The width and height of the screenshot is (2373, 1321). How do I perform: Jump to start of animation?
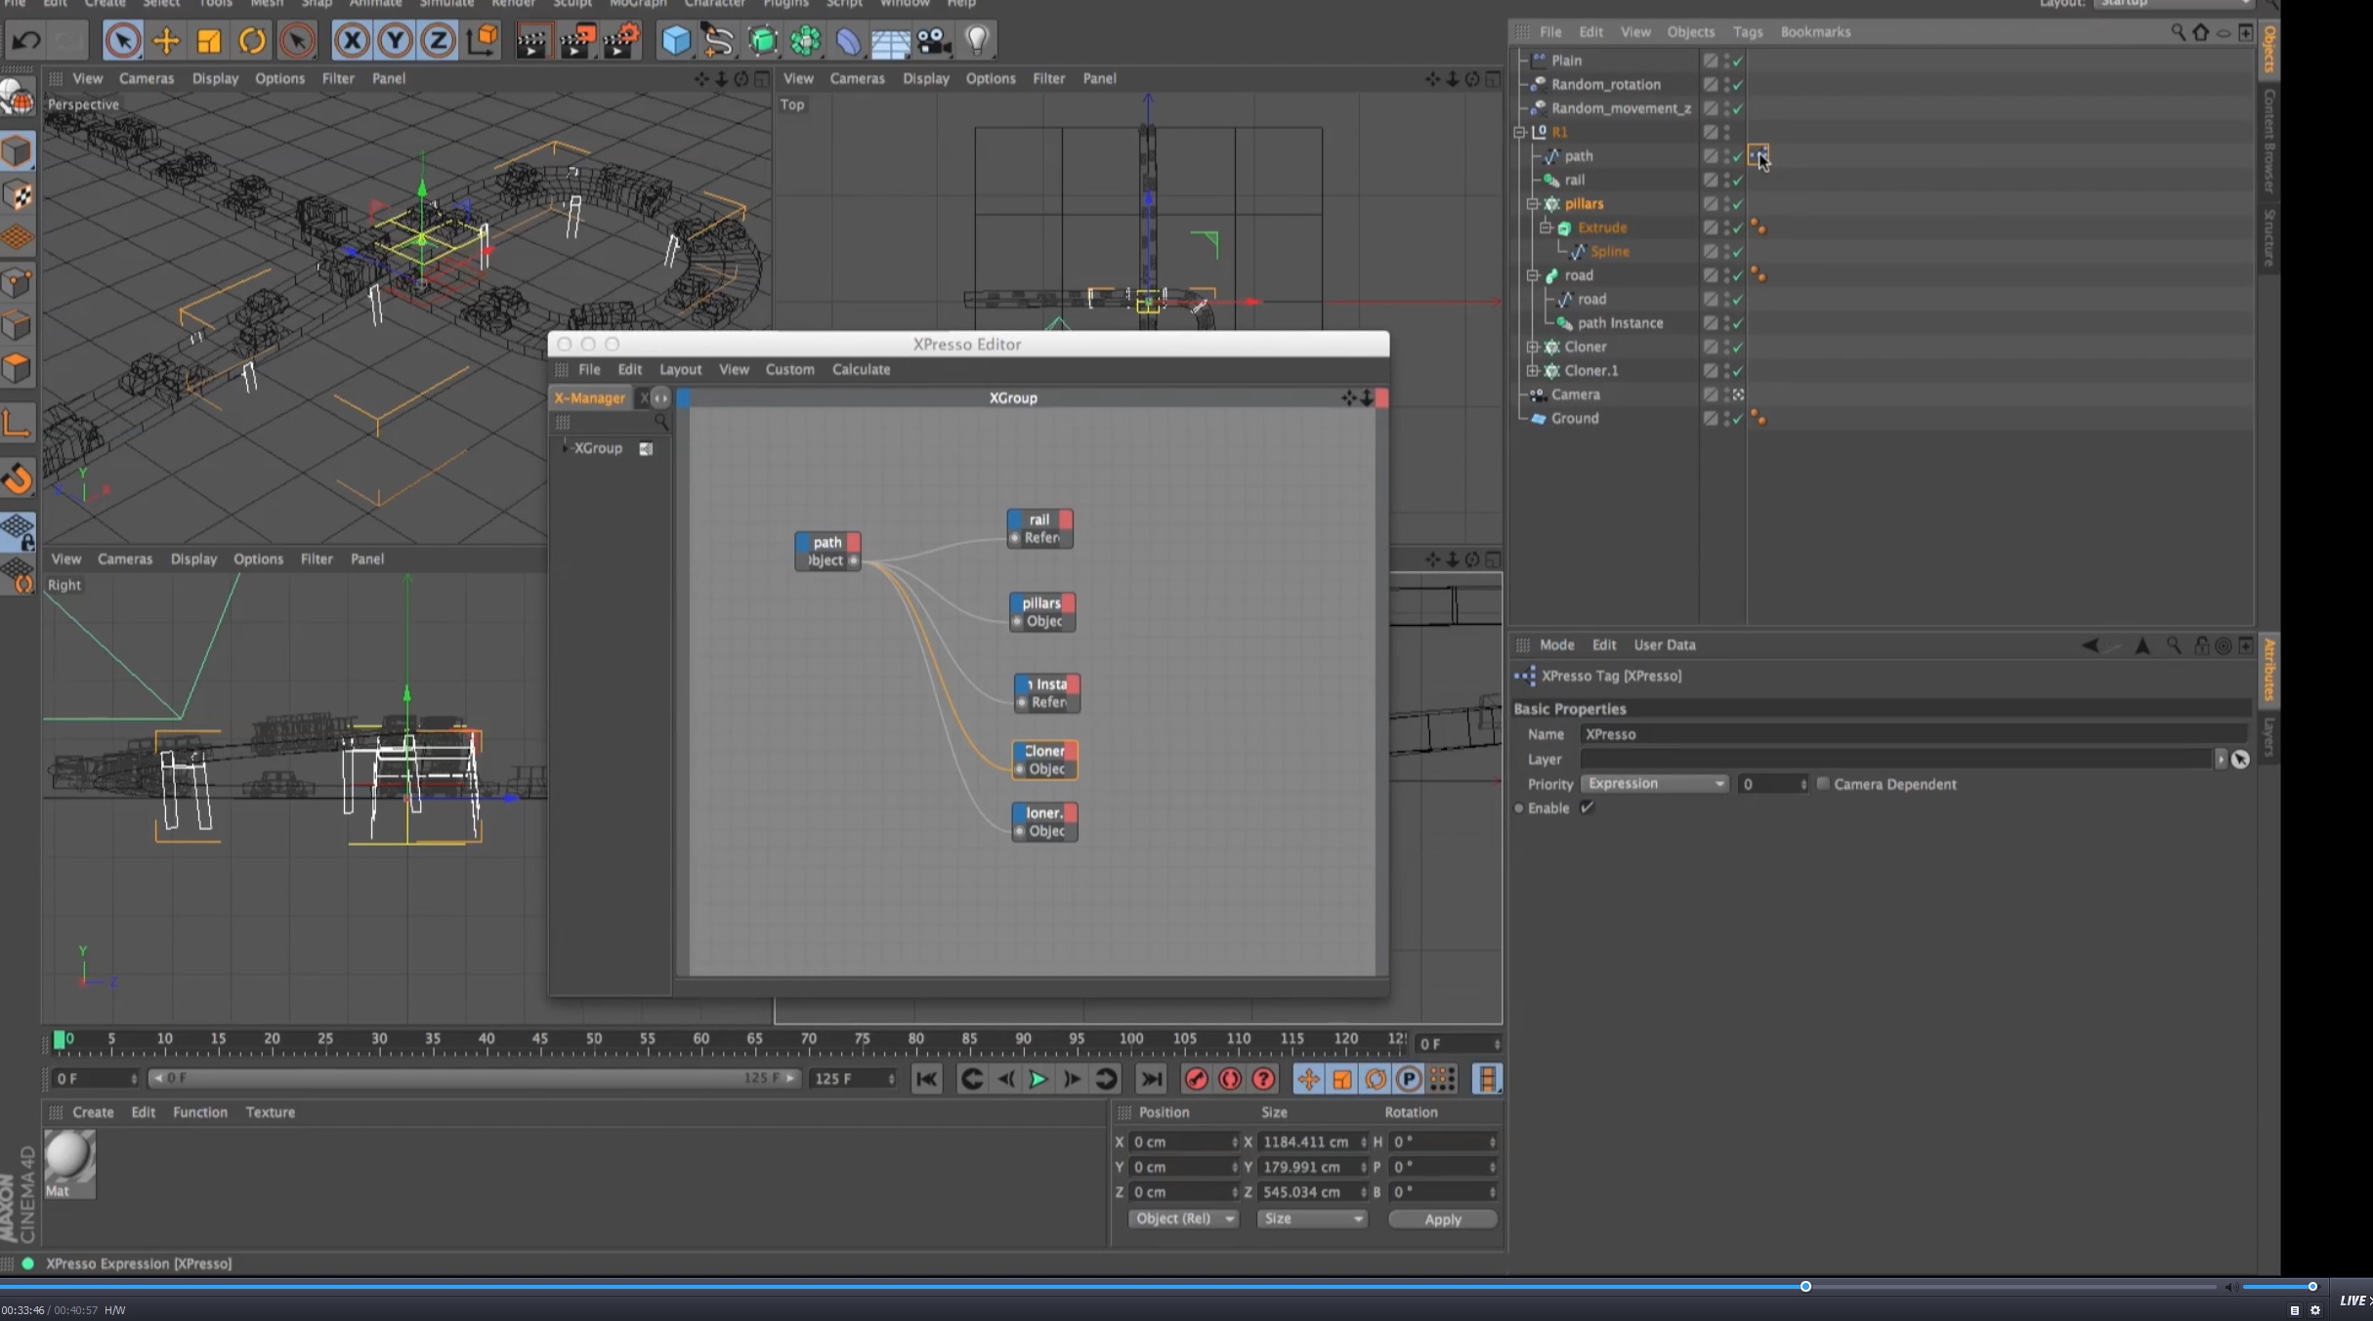[926, 1079]
